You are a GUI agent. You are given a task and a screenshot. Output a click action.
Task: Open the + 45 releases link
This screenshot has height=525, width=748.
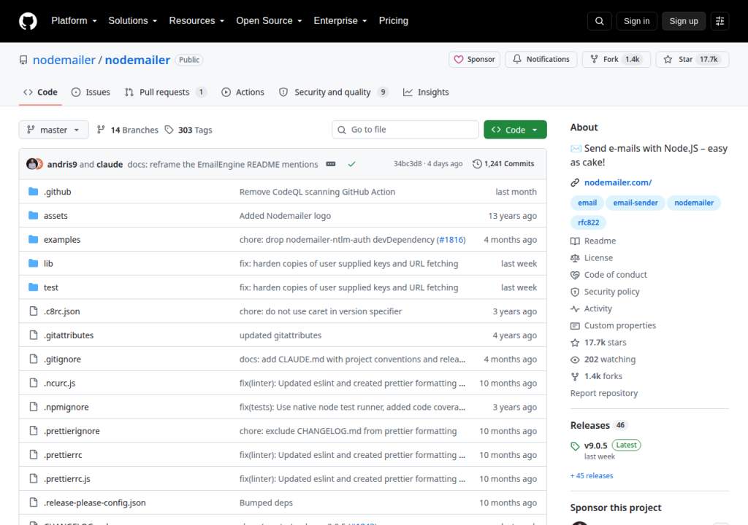click(x=592, y=476)
